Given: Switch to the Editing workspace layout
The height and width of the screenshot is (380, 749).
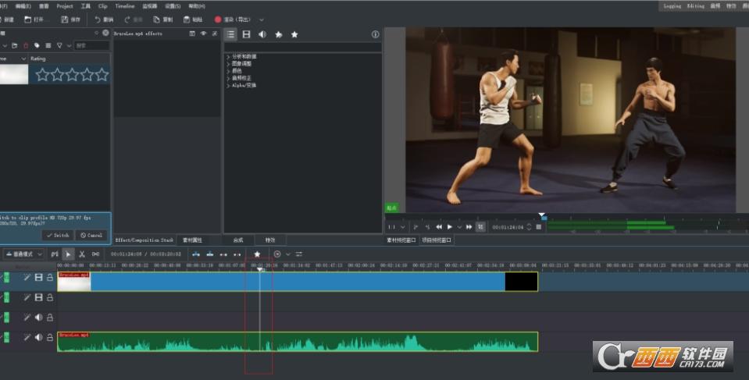Looking at the screenshot, I should [695, 6].
